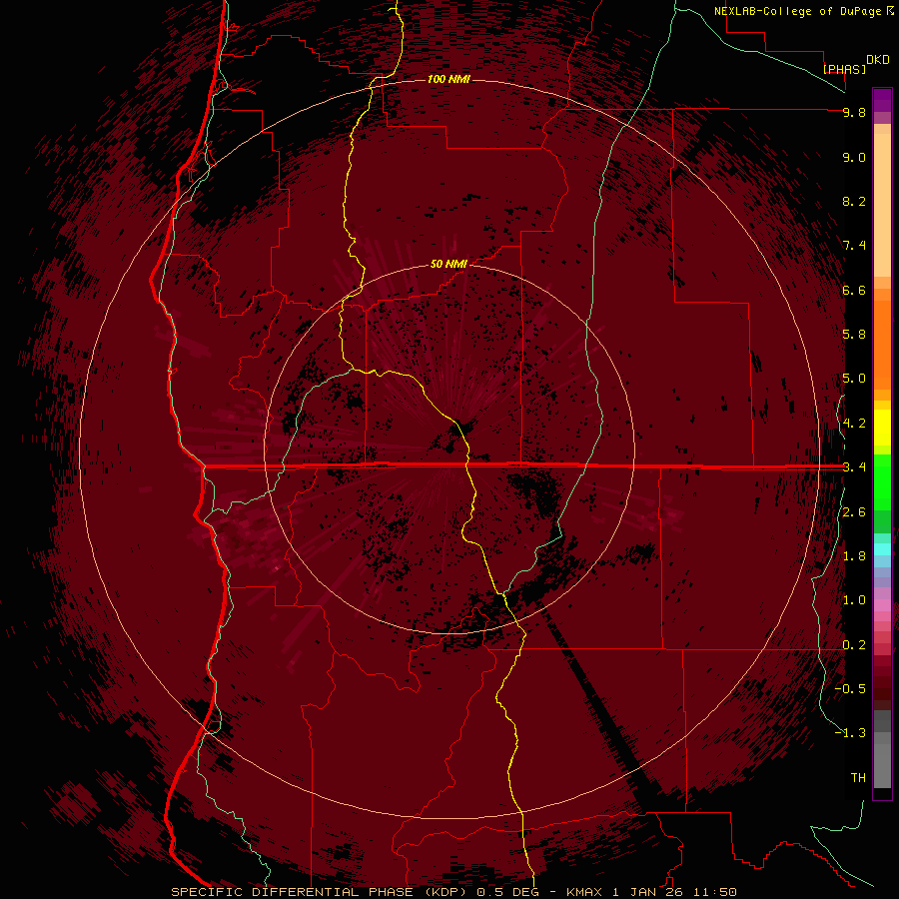Pick the pink band of the color scale
The image size is (899, 899).
point(882,605)
